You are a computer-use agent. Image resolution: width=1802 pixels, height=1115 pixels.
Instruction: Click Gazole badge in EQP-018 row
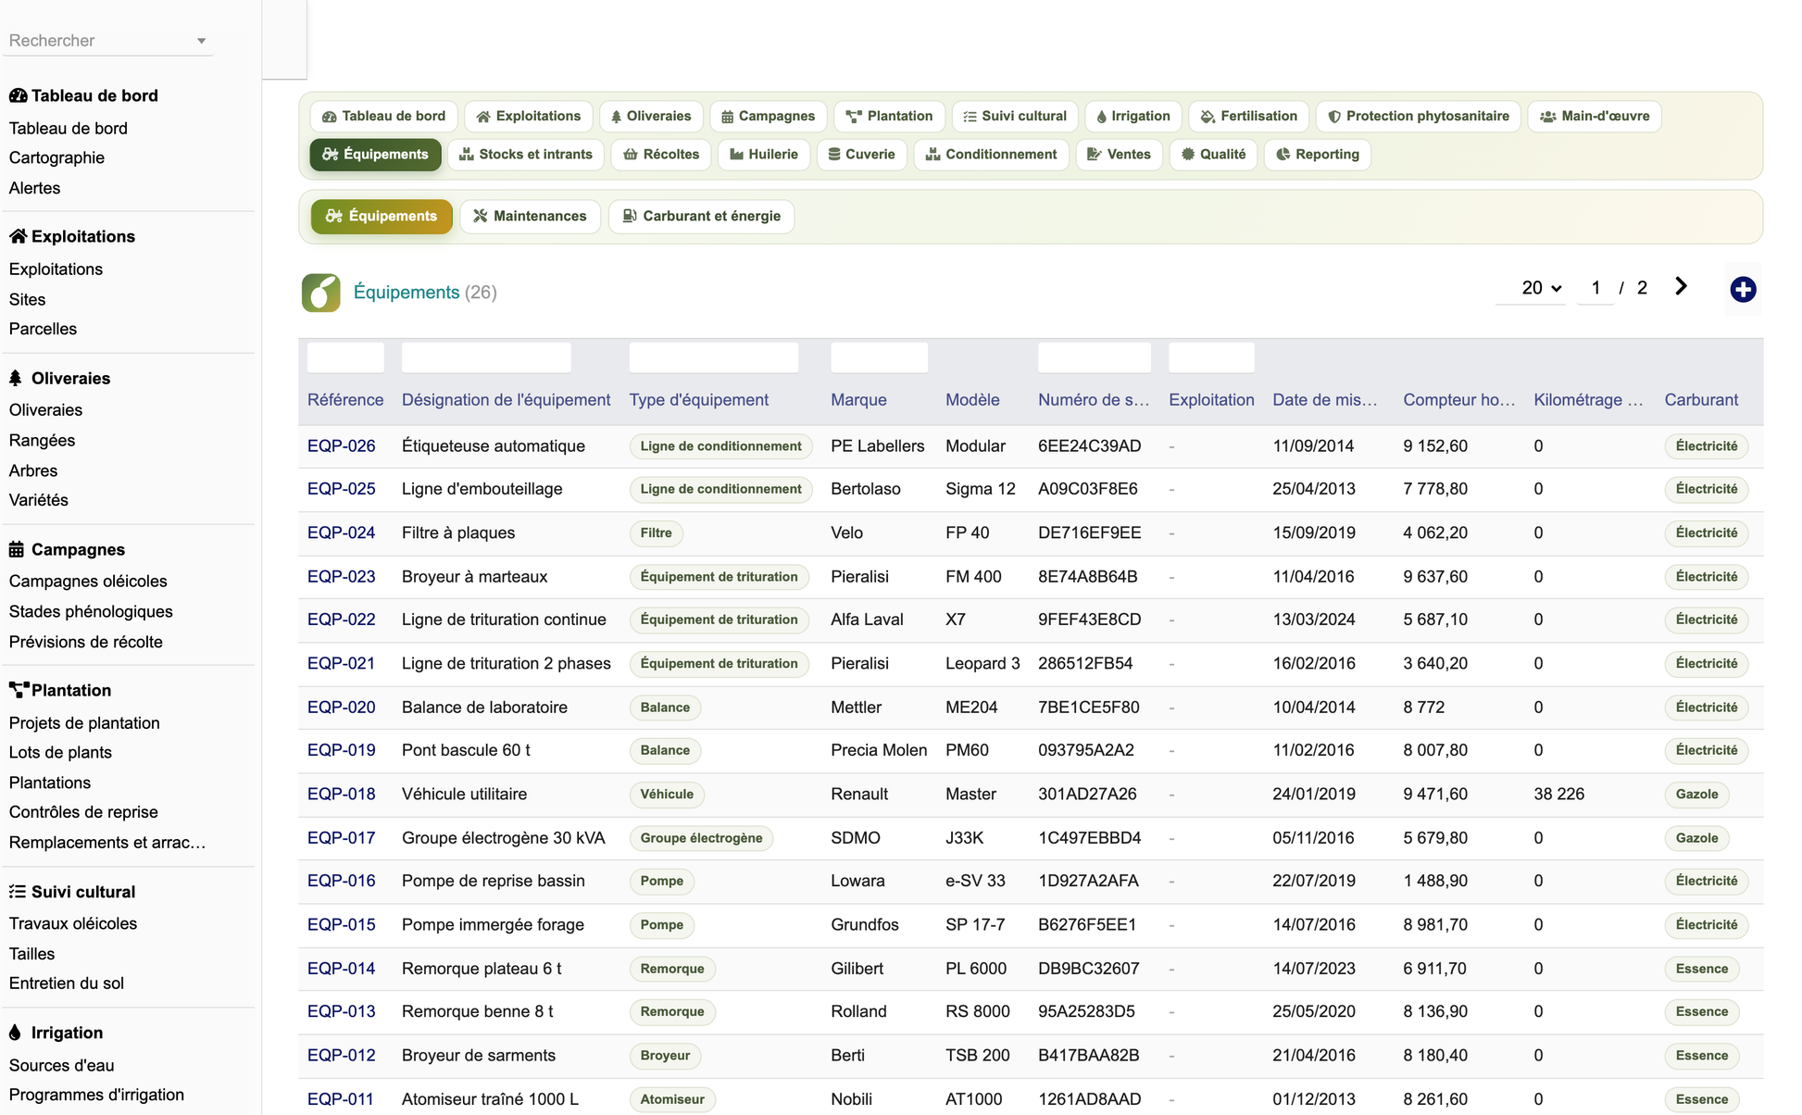1696,795
